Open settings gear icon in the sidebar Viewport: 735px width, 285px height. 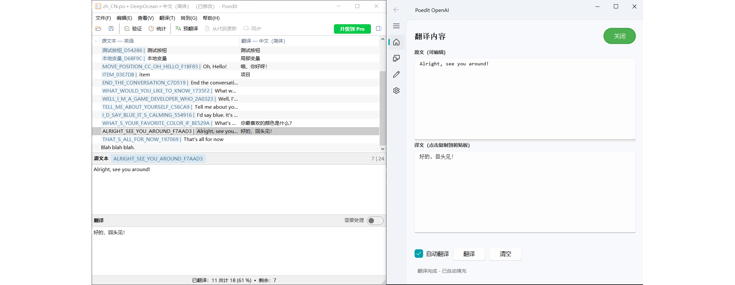396,91
